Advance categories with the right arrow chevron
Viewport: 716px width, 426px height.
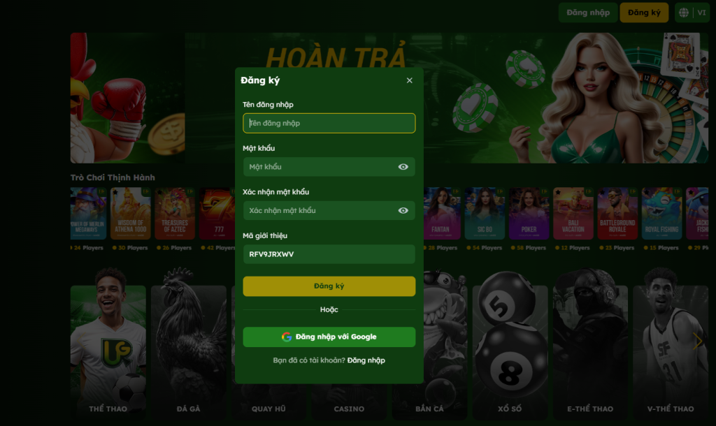[x=697, y=341]
